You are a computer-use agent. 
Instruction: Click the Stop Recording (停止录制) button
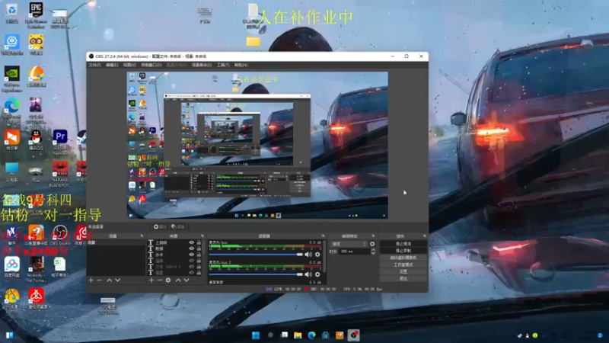pyautogui.click(x=403, y=251)
